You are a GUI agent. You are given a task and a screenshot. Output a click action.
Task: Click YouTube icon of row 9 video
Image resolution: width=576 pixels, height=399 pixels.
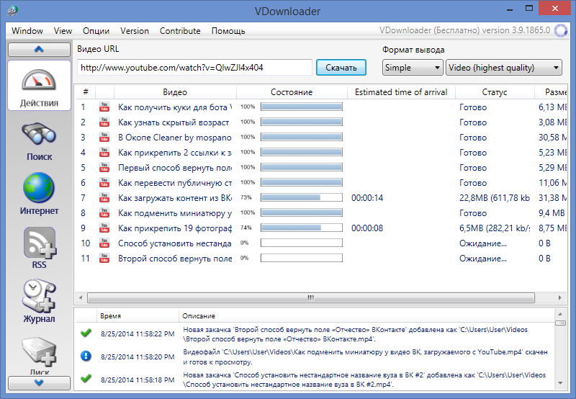coord(104,228)
